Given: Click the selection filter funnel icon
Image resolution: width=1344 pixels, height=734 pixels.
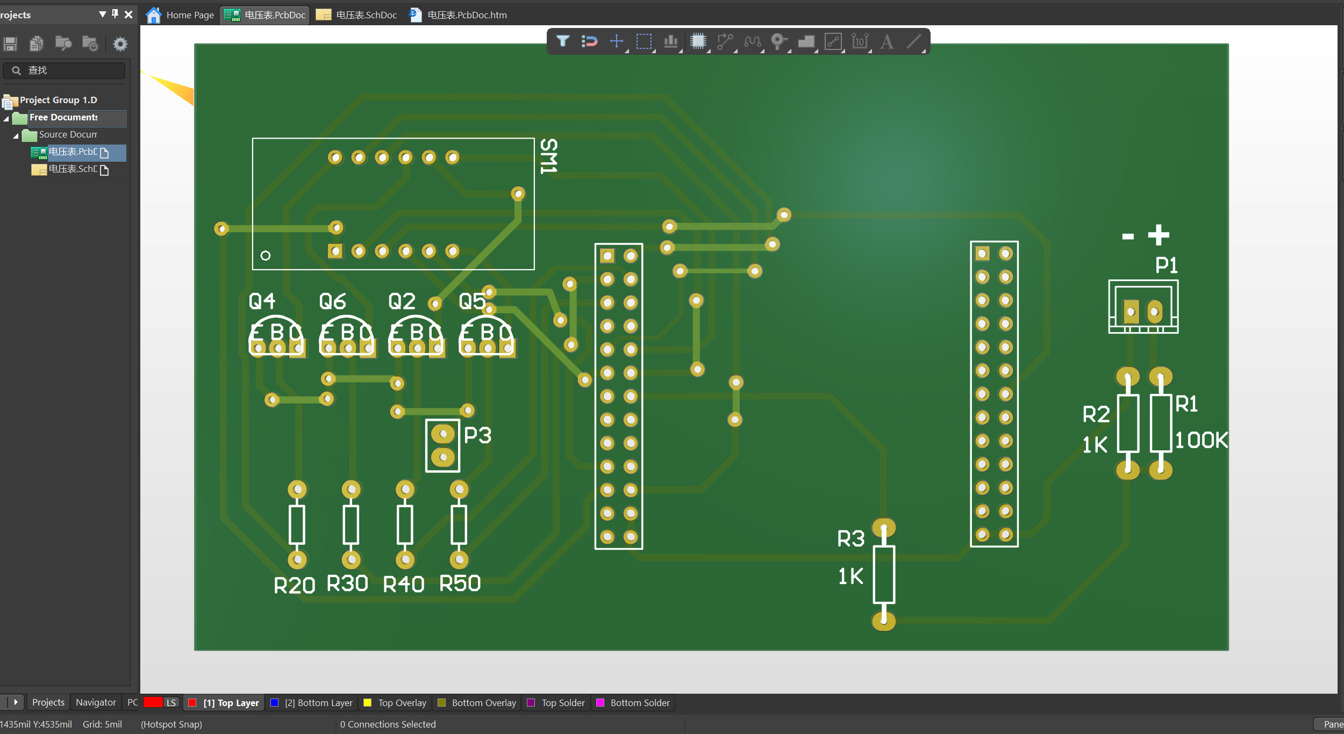Looking at the screenshot, I should (563, 41).
